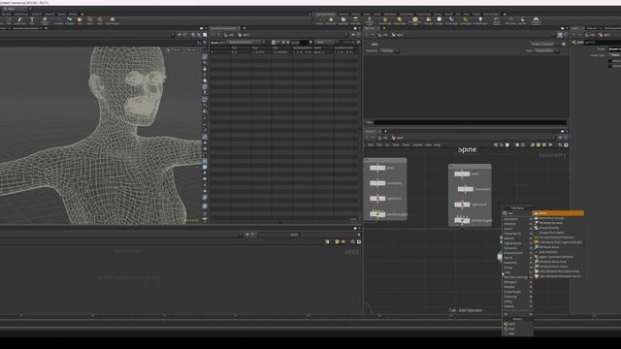Image resolution: width=621 pixels, height=349 pixels.
Task: Click the geometry spreadsheet horizontal scrollbar
Action: pyautogui.click(x=281, y=223)
